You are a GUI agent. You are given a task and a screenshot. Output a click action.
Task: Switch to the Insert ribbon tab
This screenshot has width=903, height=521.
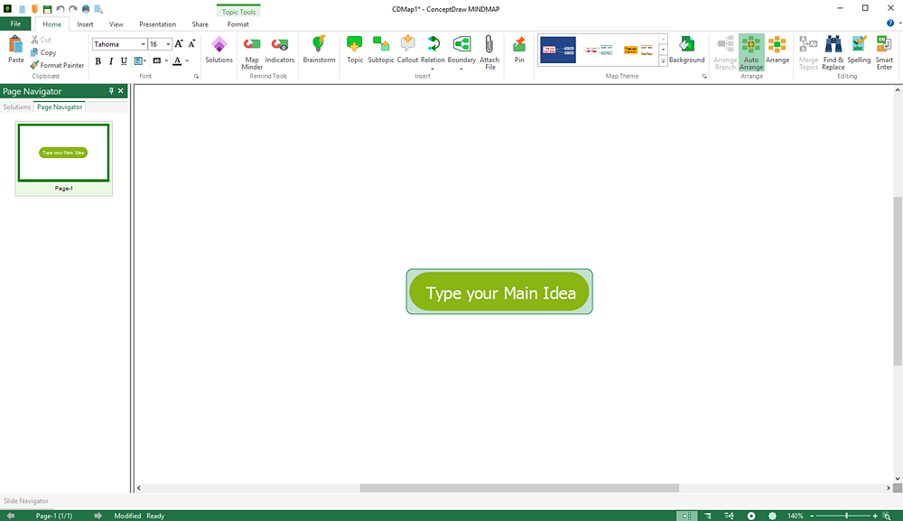(x=85, y=24)
